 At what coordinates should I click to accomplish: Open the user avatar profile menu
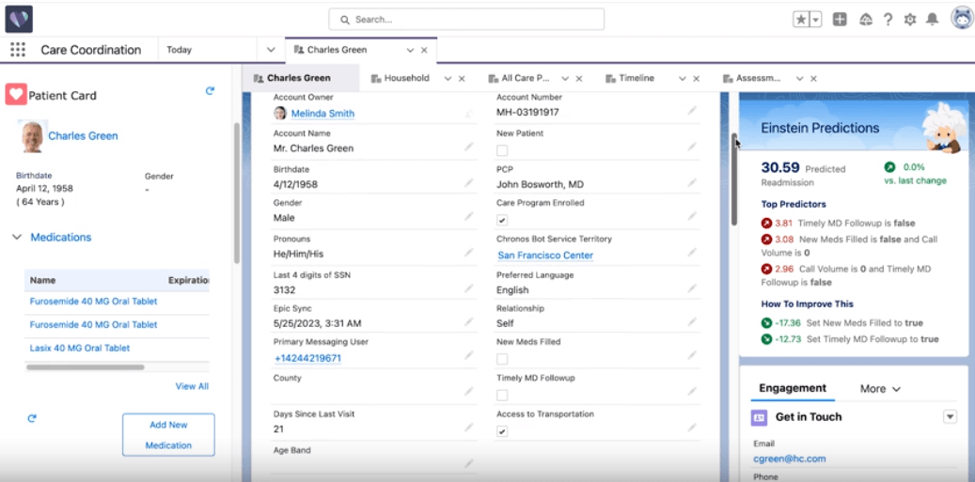961,19
